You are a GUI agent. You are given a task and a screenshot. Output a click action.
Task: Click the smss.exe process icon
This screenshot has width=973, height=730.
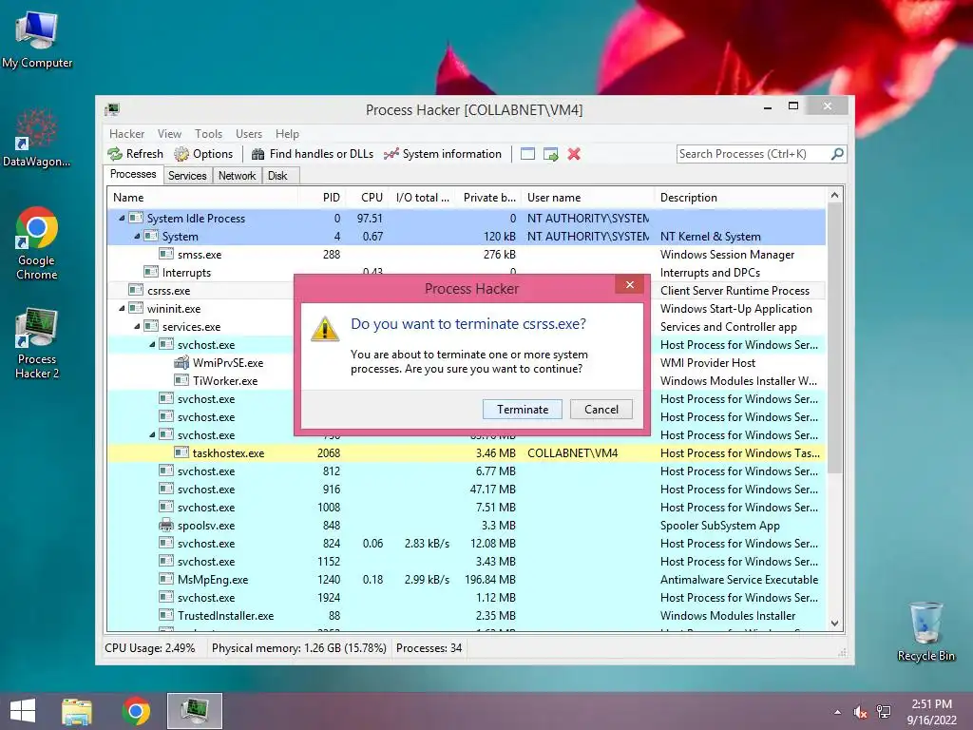[x=165, y=254]
